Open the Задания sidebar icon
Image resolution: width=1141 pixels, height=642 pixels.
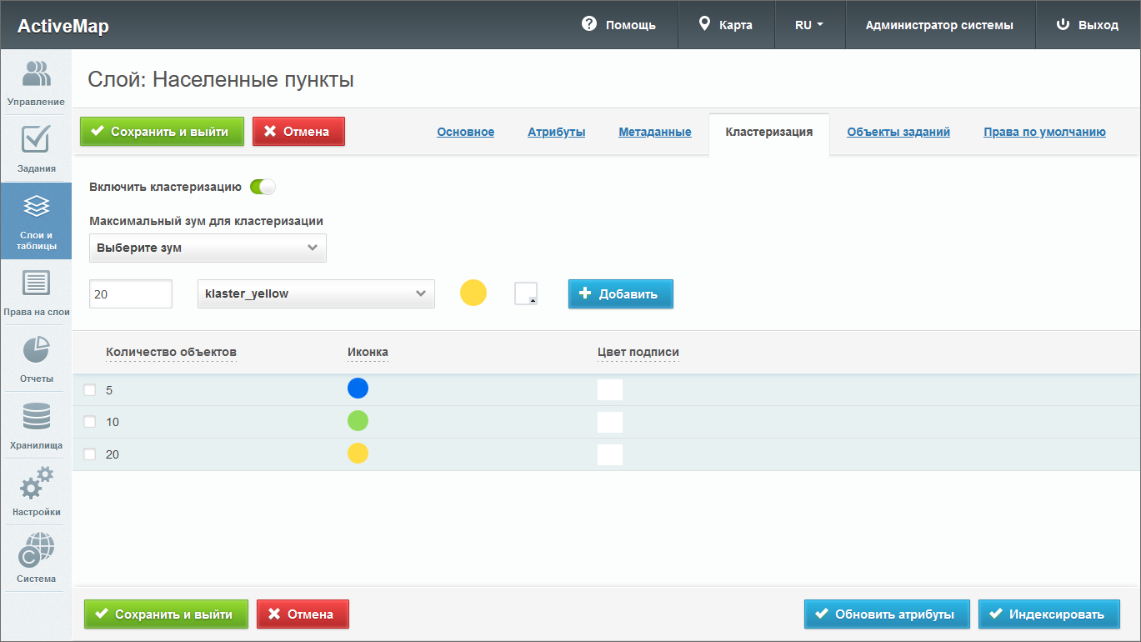point(36,148)
